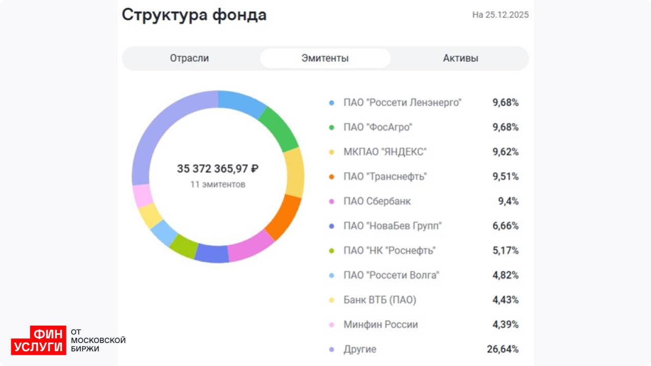The image size is (651, 366).
Task: Click the blue dot beside Россети Ленэнерго
Action: pyautogui.click(x=332, y=103)
